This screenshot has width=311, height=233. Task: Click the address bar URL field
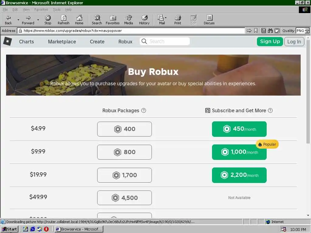(x=131, y=31)
